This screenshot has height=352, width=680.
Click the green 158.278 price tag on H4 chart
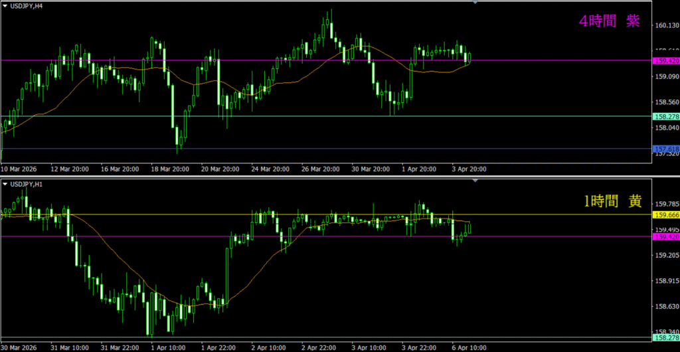665,116
